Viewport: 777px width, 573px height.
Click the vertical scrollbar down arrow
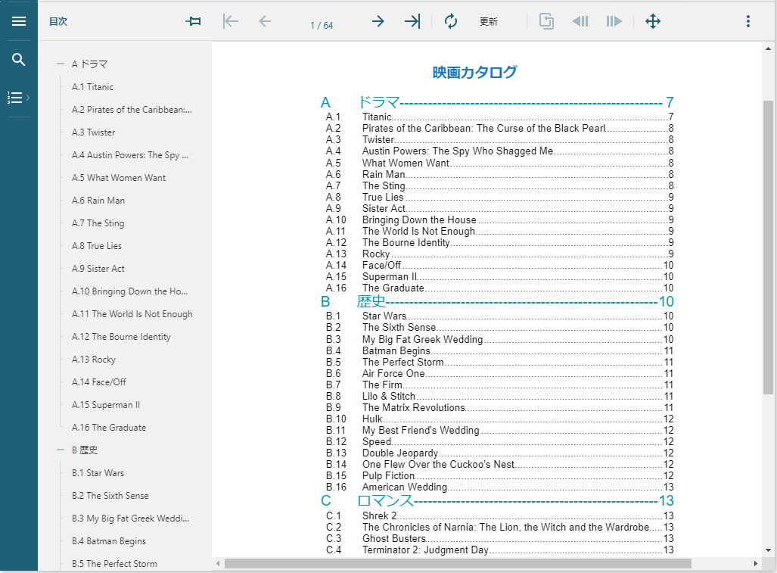pyautogui.click(x=769, y=550)
